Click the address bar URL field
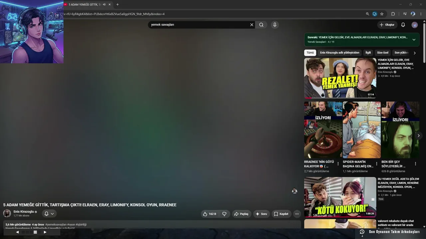 click(213, 14)
